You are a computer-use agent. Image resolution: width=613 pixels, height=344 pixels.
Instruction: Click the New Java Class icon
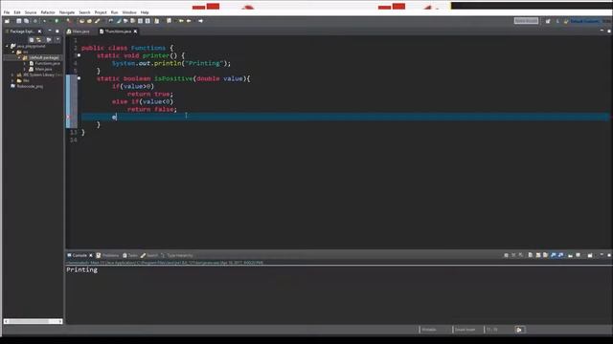[89, 21]
